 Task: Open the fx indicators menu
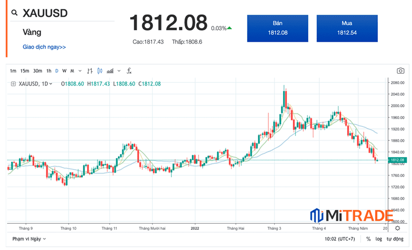point(129,71)
